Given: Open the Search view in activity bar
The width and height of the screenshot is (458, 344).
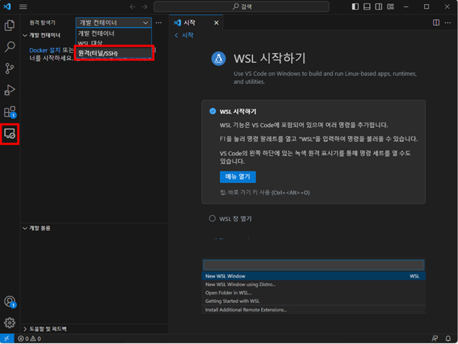Looking at the screenshot, I should coord(10,47).
